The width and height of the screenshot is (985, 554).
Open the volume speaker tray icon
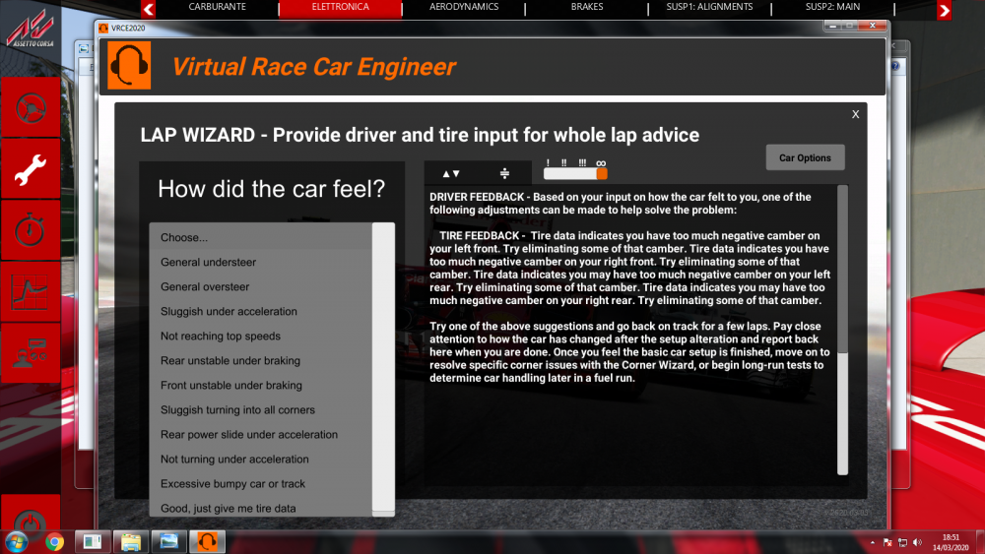click(918, 542)
